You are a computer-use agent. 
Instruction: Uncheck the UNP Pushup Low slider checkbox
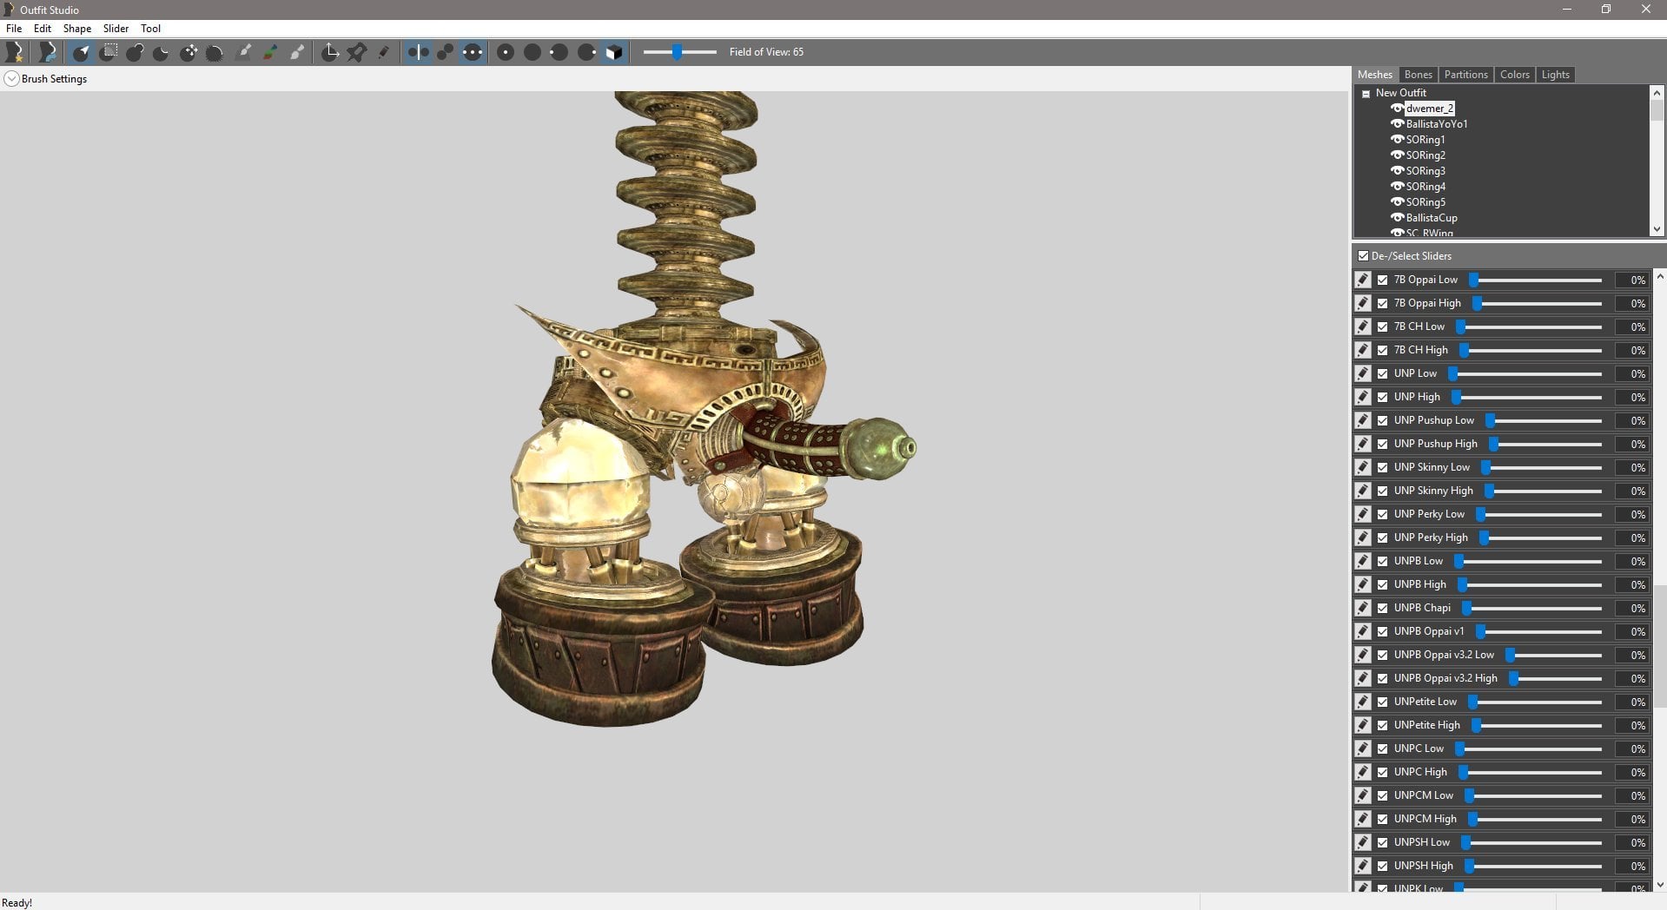click(x=1382, y=420)
